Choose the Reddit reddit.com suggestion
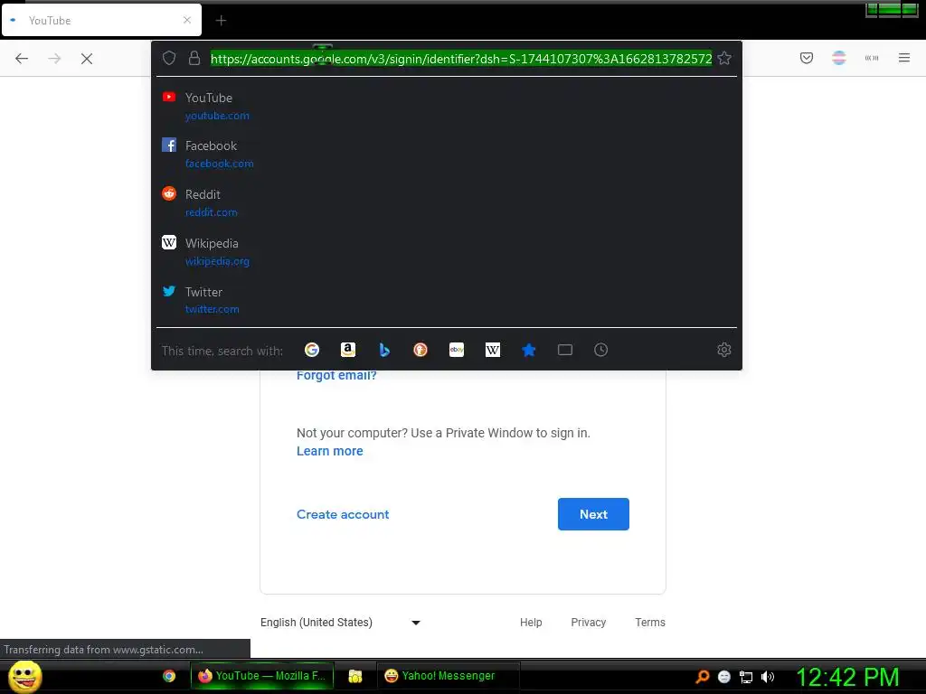926x694 pixels. 447,203
